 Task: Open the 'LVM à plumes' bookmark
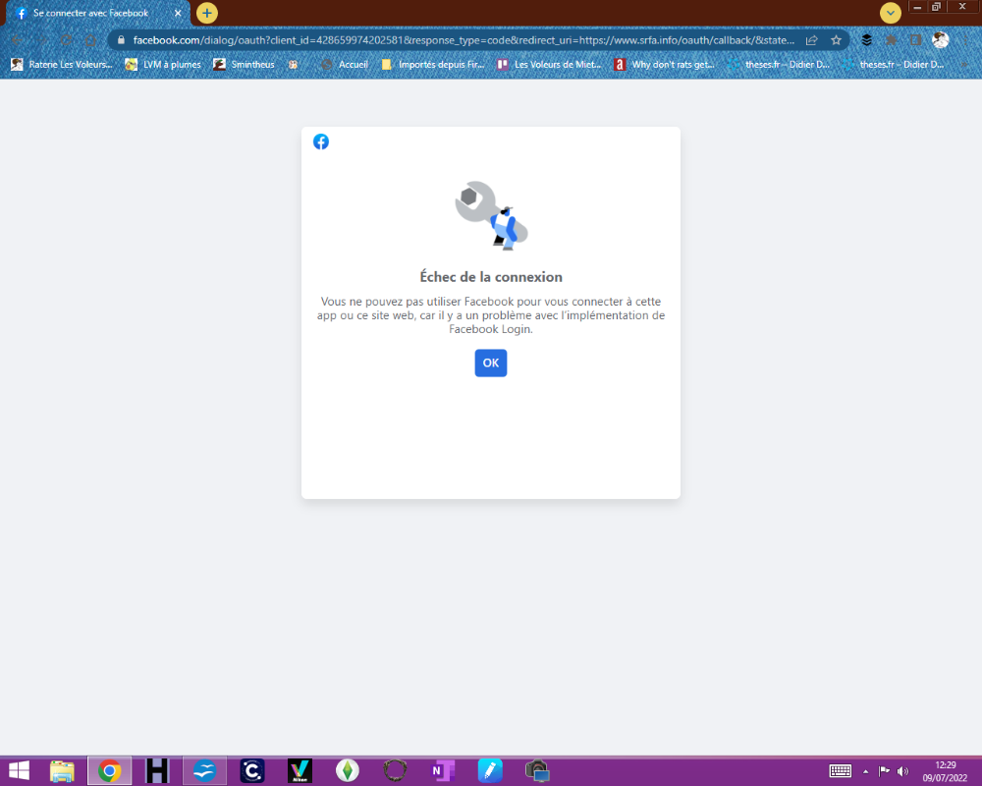click(x=163, y=65)
